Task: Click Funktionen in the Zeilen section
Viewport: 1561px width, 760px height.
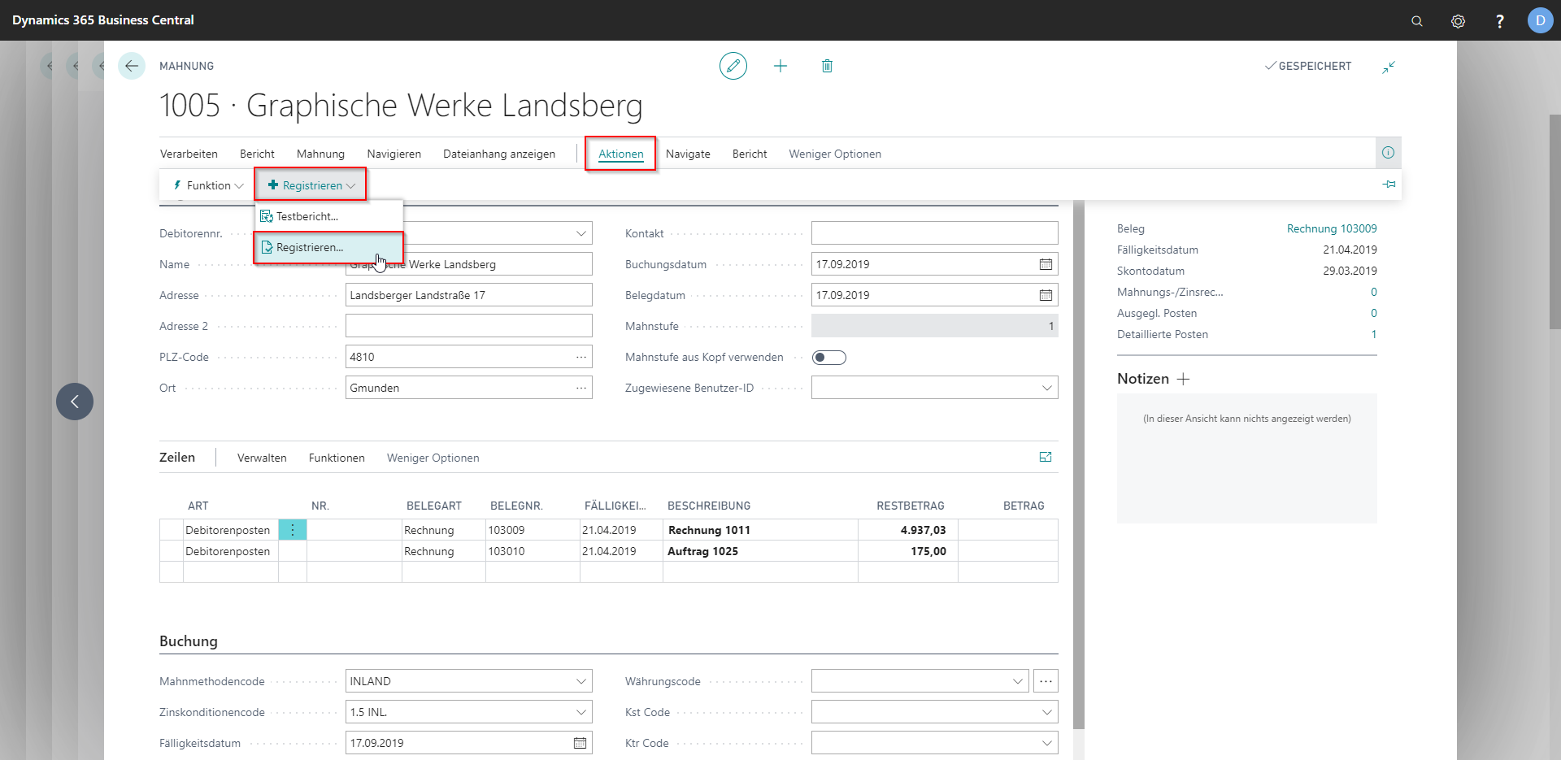Action: (x=337, y=458)
